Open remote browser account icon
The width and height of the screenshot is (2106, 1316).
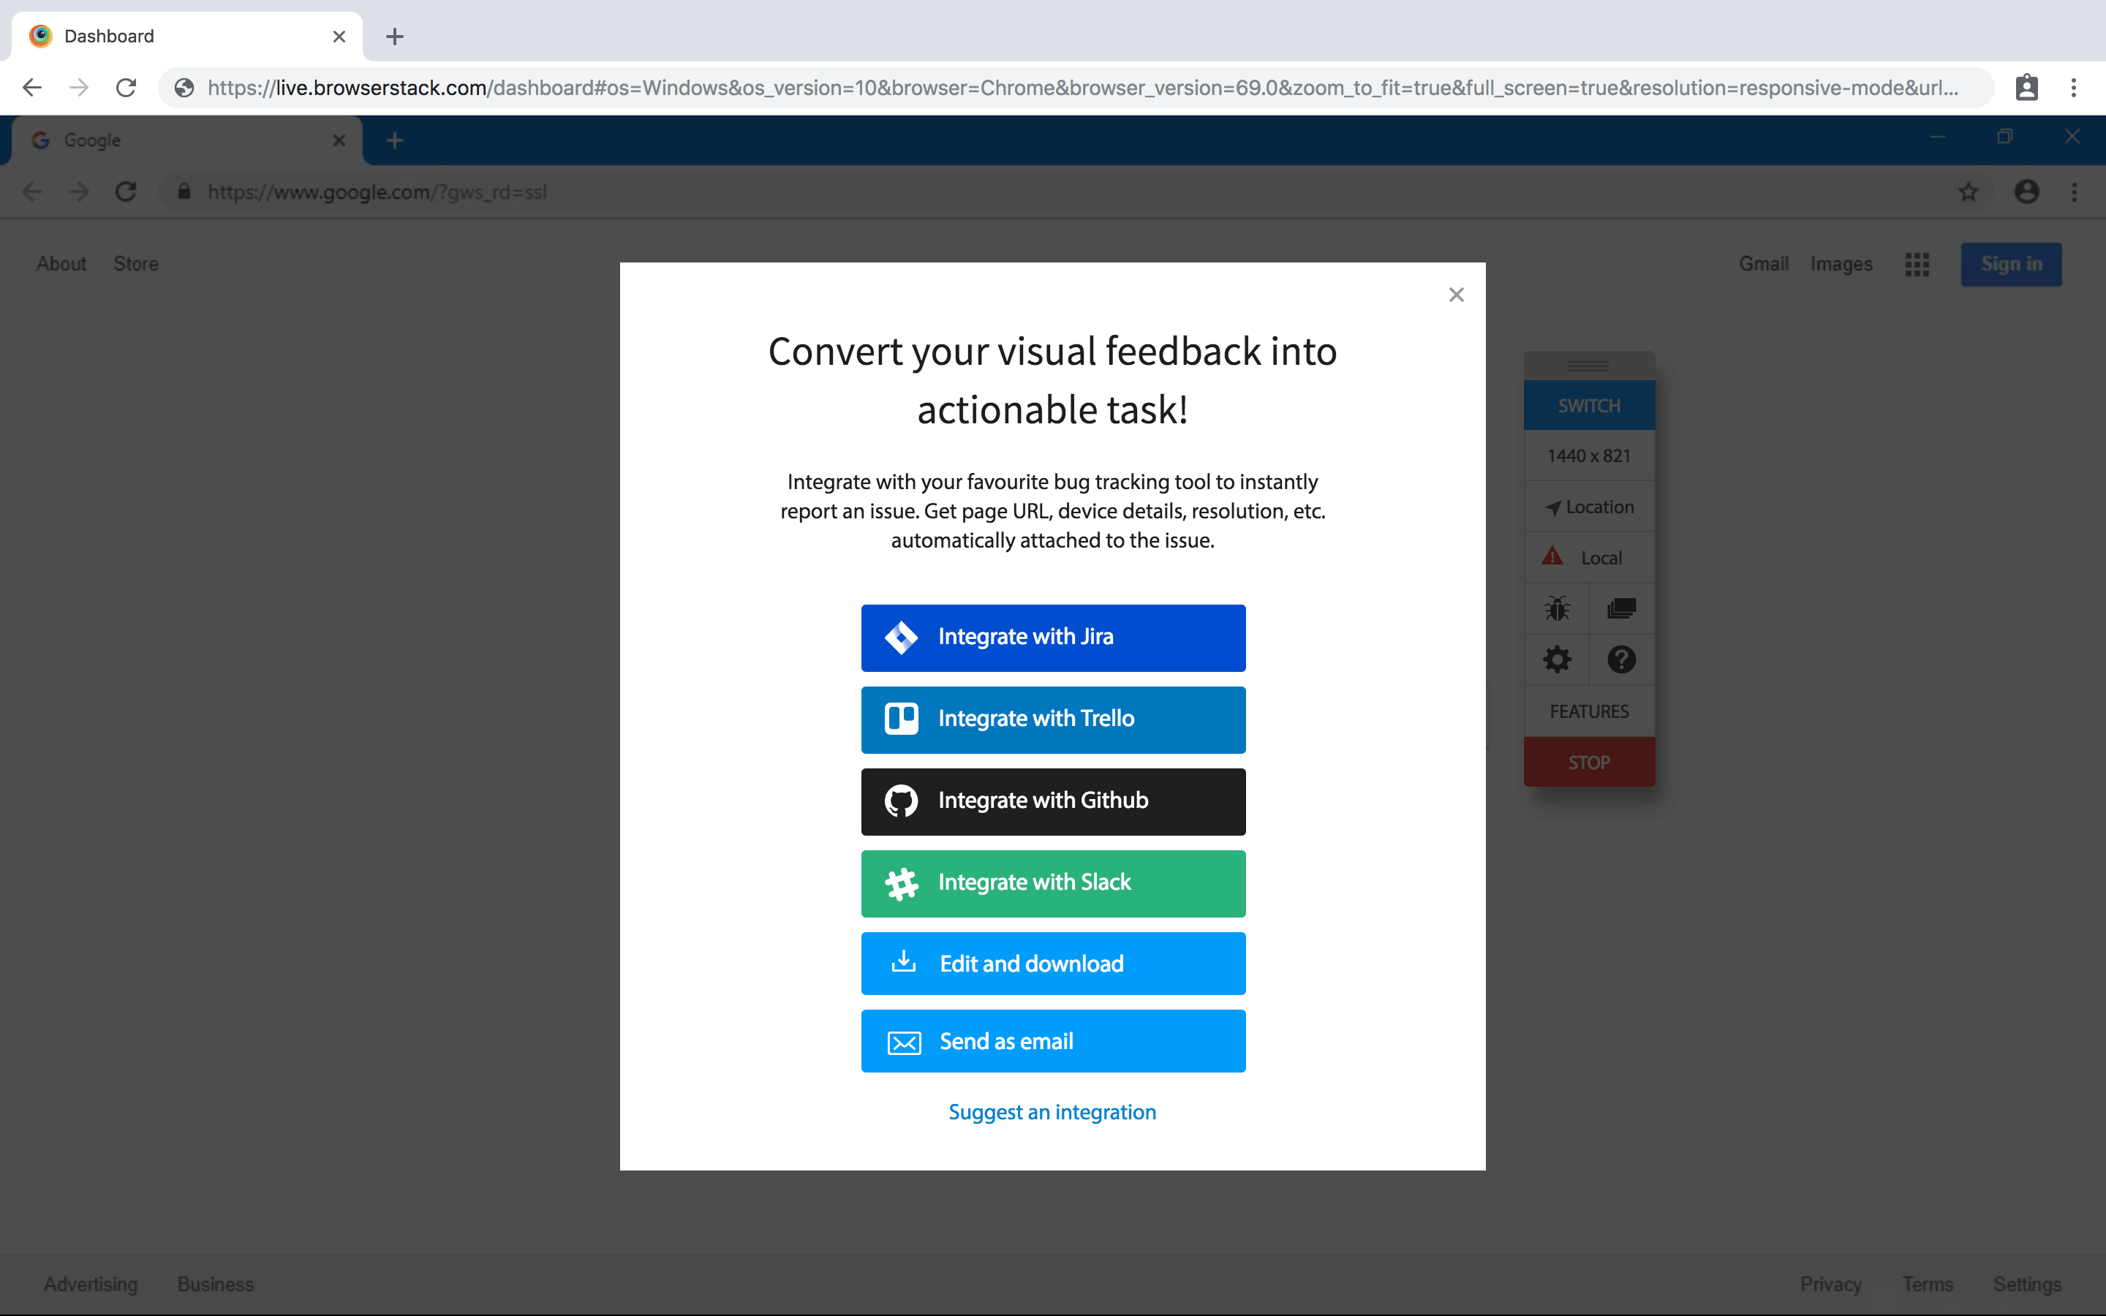tap(2027, 192)
